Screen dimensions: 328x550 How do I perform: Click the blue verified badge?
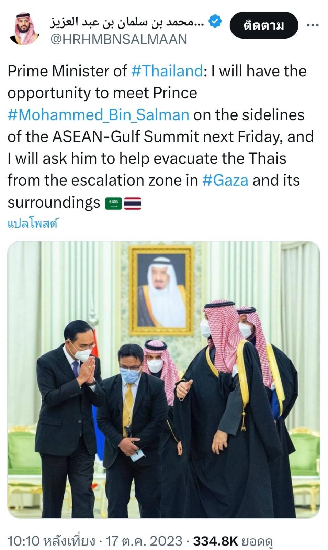click(215, 22)
